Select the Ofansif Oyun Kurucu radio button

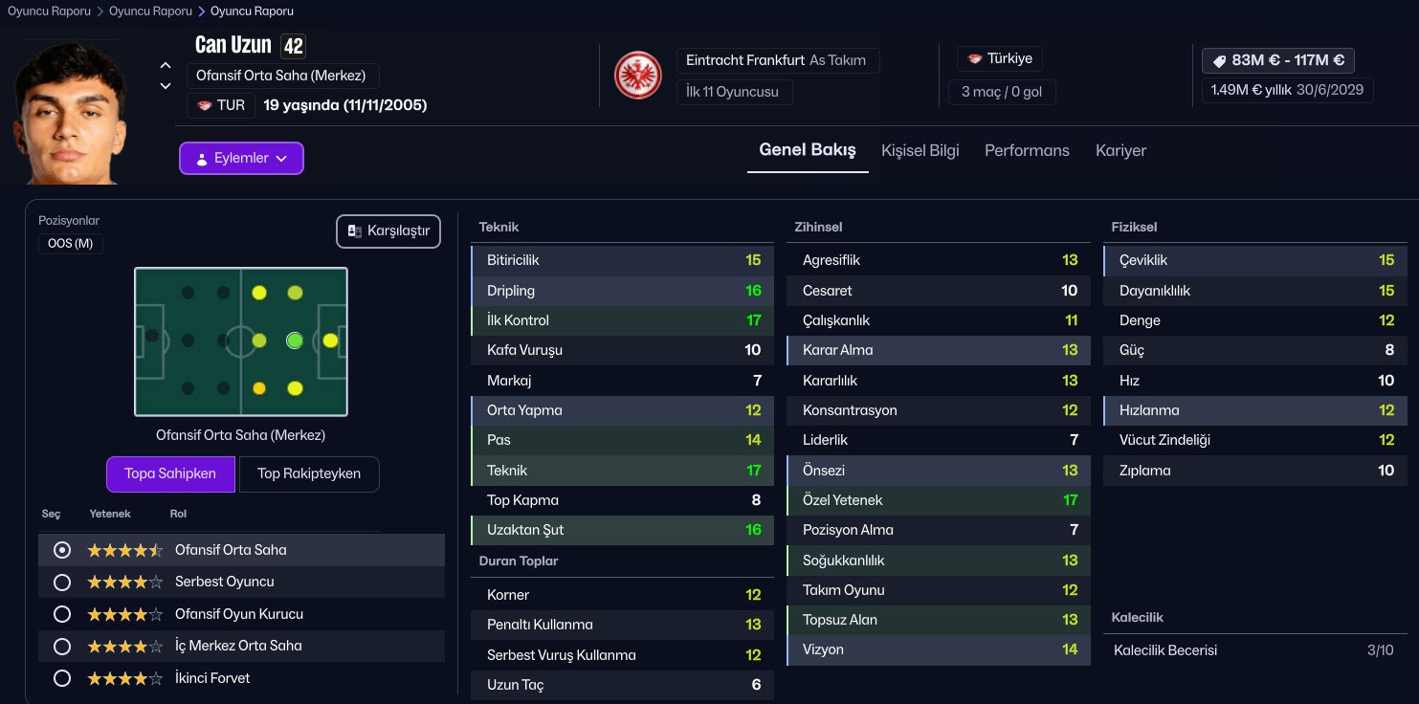[x=62, y=614]
